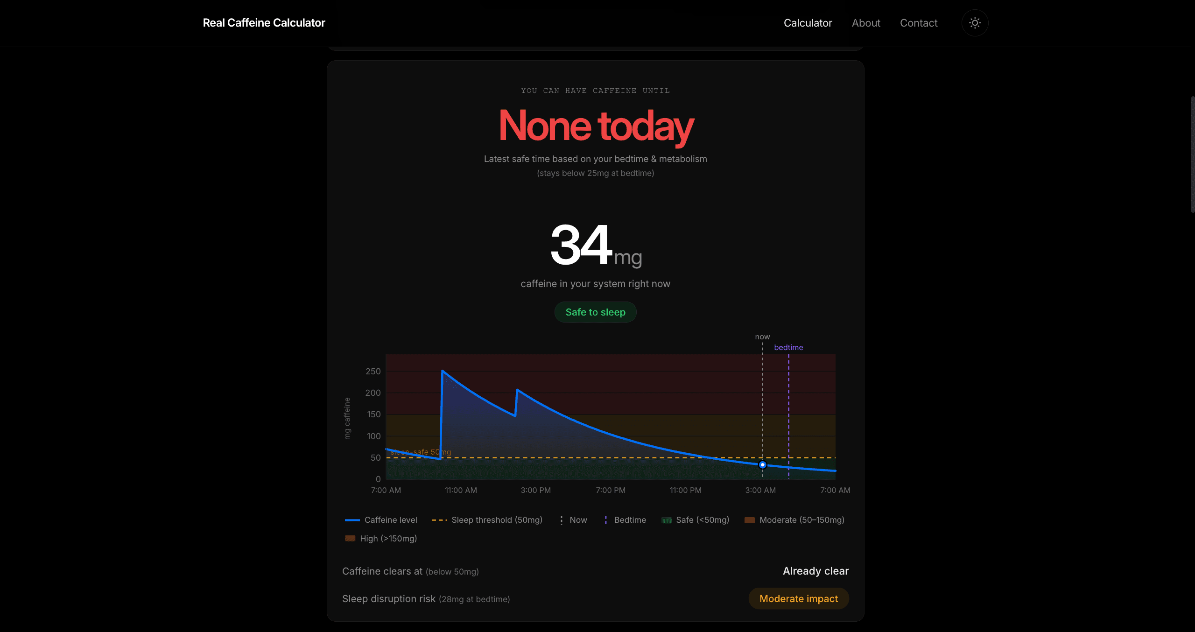Click the 'sleep-safe 50mg' chart annotation
Viewport: 1195px width, 632px height.
tap(421, 452)
